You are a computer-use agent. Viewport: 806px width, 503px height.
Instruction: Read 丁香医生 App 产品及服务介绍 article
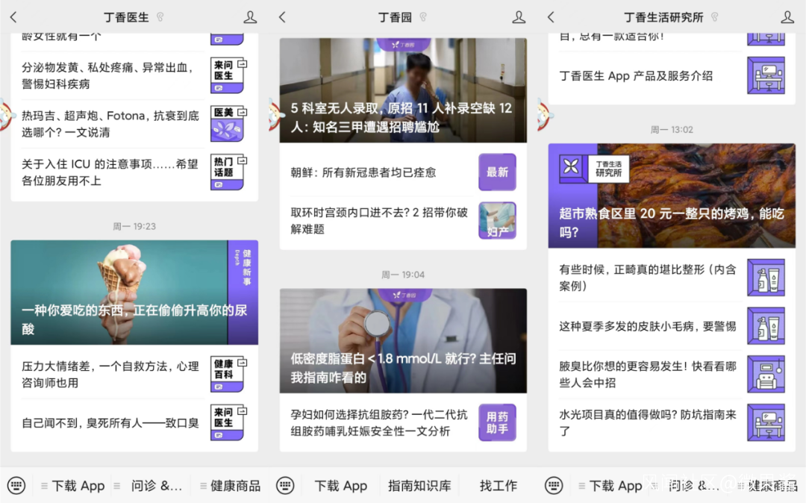pos(636,75)
